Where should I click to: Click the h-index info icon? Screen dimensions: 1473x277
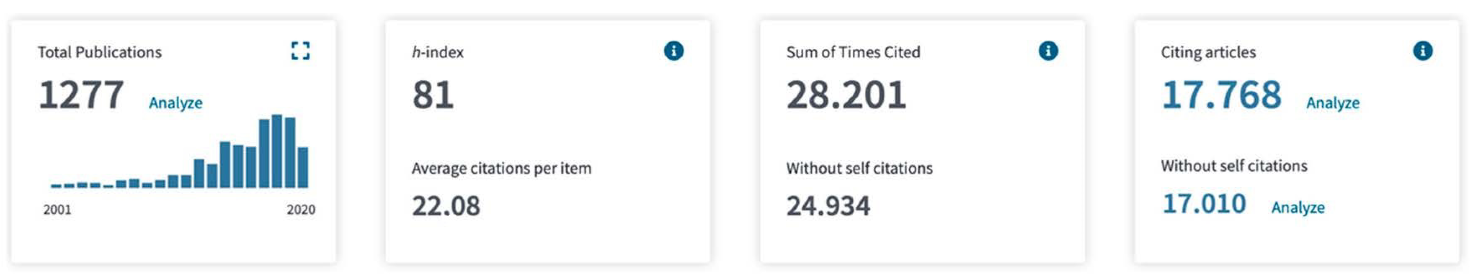(673, 51)
